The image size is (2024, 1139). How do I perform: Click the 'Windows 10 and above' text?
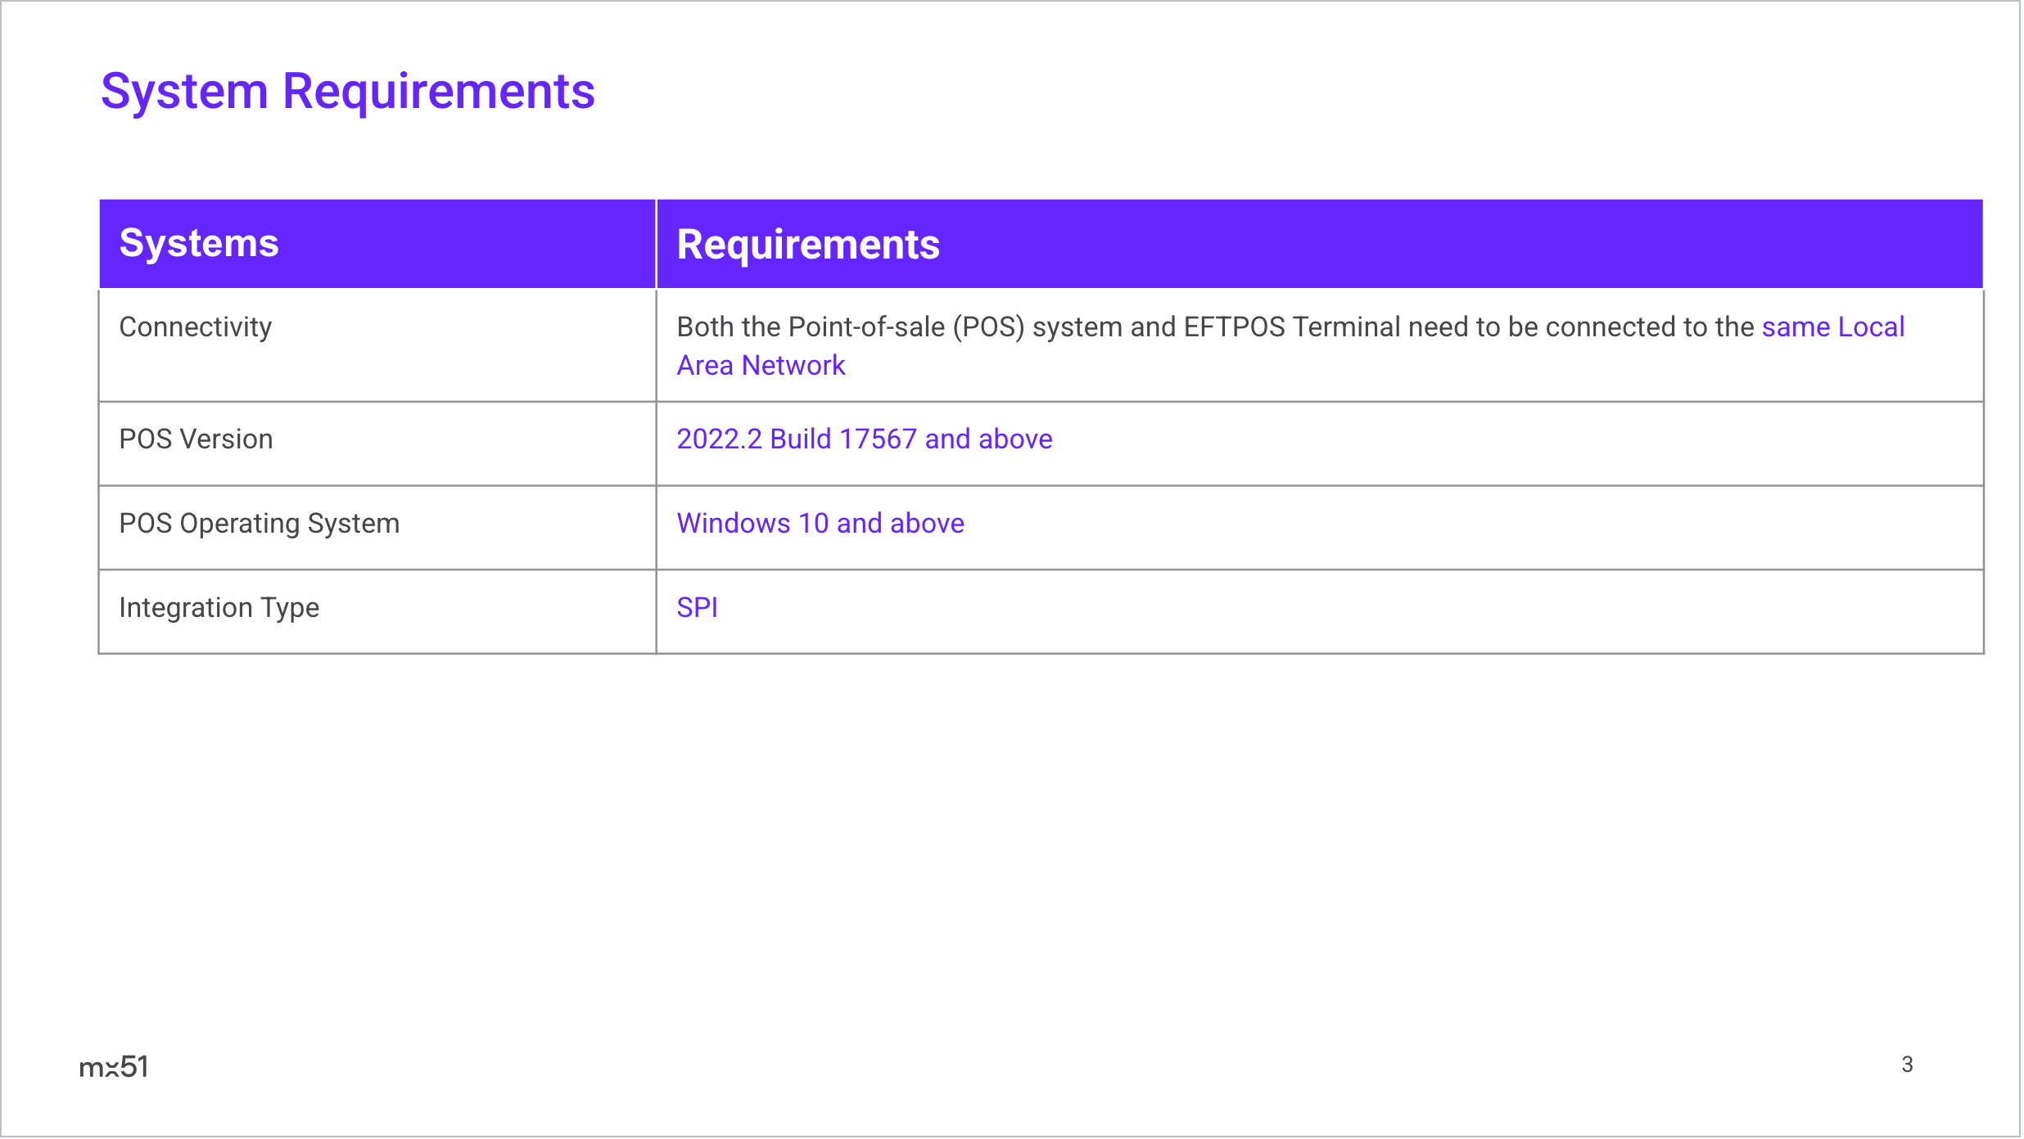(820, 524)
